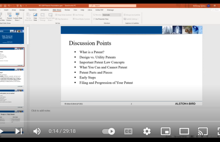The height and width of the screenshot is (142, 220).
Task: Open the Insert ribbon tab
Action: click(x=6, y=10)
